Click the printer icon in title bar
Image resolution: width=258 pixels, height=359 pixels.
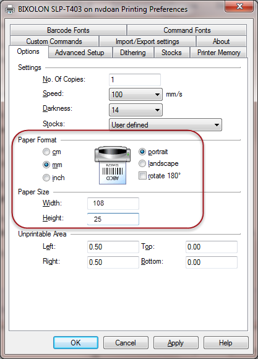point(10,9)
